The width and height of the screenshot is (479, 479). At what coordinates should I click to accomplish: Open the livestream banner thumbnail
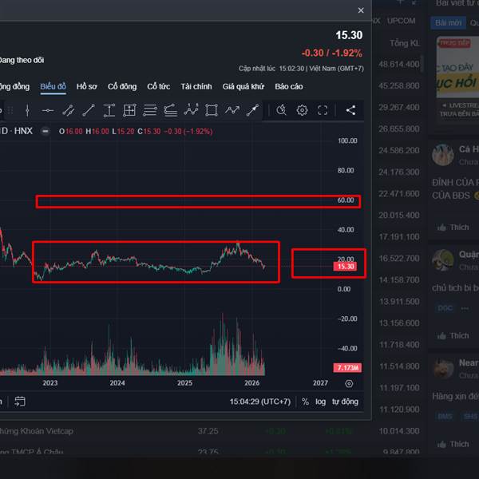point(457,67)
